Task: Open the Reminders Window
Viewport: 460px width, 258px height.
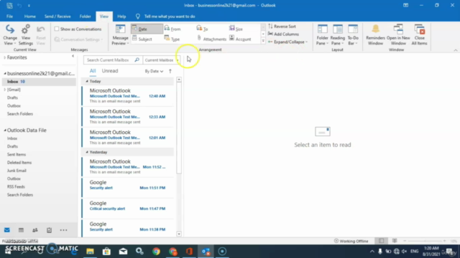Action: 375,35
